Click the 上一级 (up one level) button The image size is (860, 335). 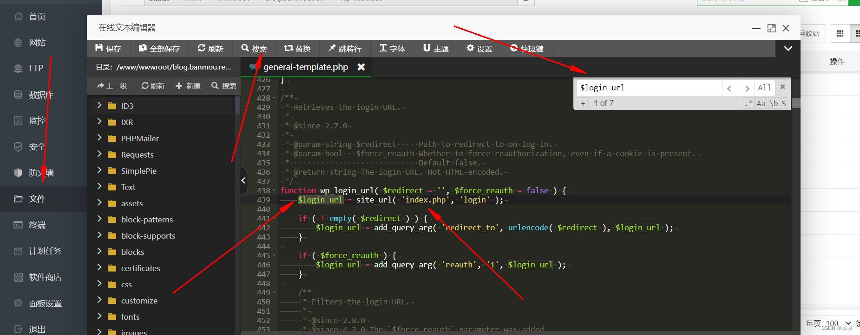112,86
